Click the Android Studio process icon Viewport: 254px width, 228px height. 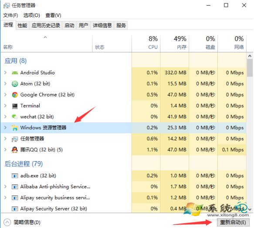[15, 73]
